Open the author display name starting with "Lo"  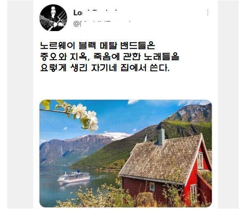tap(95, 13)
